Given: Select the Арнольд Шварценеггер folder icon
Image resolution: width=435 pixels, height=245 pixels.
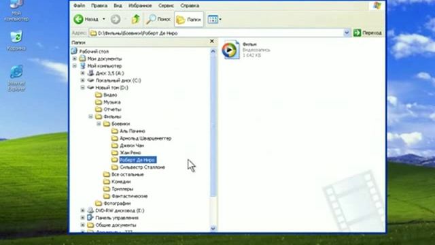Looking at the screenshot, I should pos(115,138).
